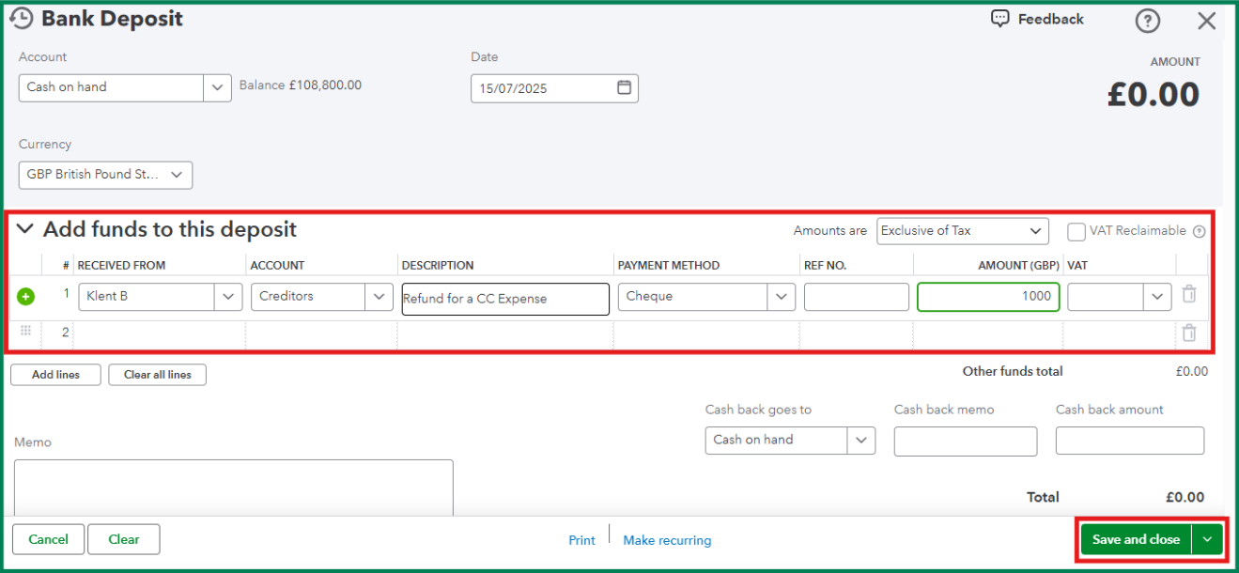This screenshot has width=1239, height=573.
Task: Click the green plus icon on line 1
Action: click(26, 297)
